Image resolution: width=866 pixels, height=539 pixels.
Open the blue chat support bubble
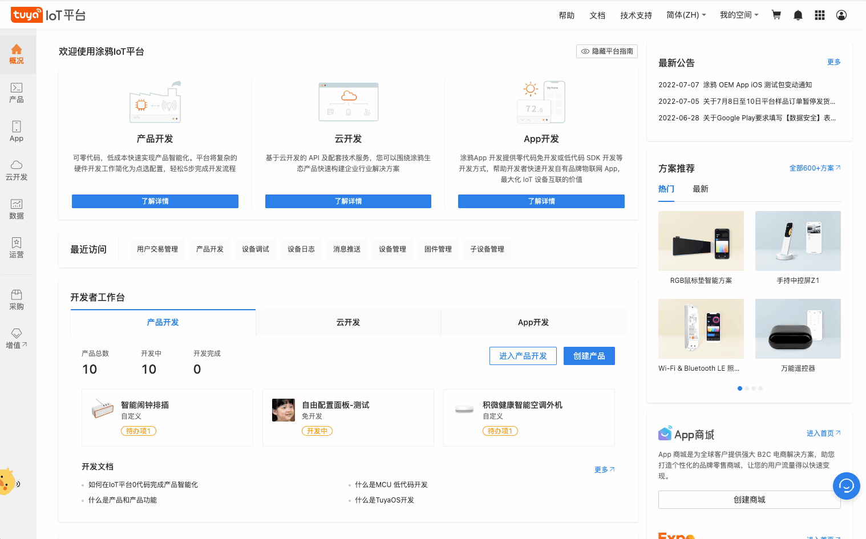click(x=847, y=486)
